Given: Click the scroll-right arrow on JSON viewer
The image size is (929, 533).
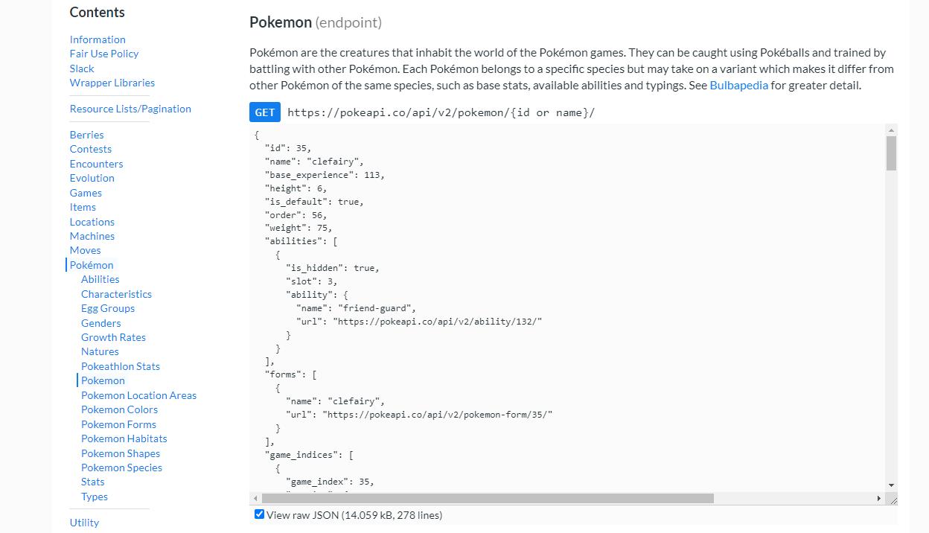Looking at the screenshot, I should 878,497.
